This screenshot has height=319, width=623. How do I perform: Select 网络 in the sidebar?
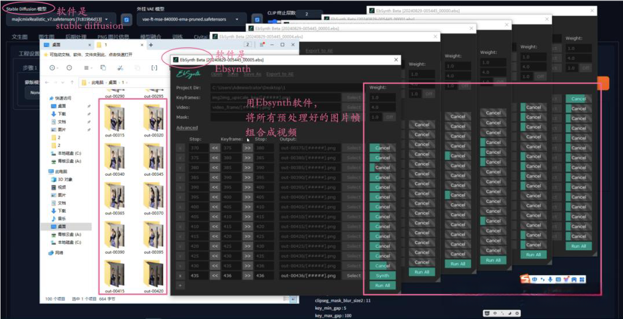coord(55,252)
